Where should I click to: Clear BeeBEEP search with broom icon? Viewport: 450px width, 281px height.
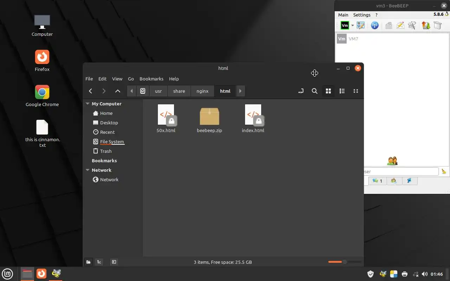point(444,171)
